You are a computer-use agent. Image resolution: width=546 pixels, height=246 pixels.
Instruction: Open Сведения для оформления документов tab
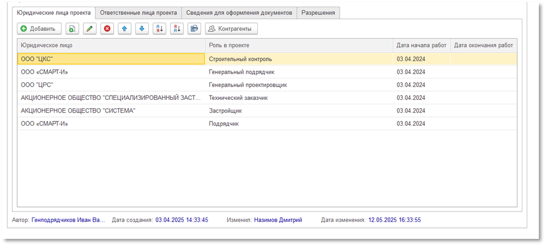239,12
